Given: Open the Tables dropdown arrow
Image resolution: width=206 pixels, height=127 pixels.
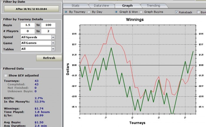Looking at the screenshot, I should (53, 49).
